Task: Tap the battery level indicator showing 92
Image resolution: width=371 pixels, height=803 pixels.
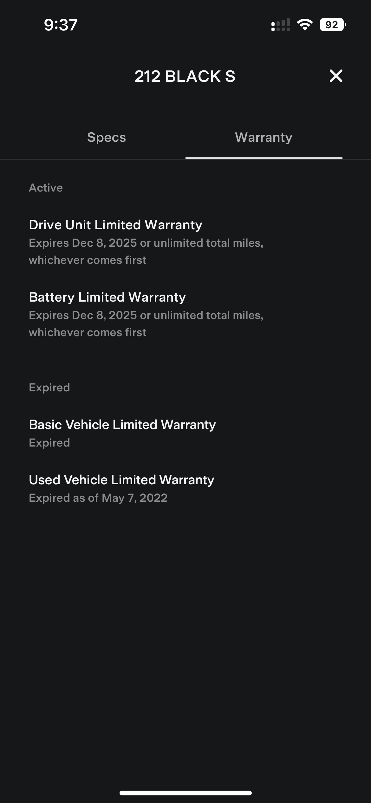Action: coord(332,25)
